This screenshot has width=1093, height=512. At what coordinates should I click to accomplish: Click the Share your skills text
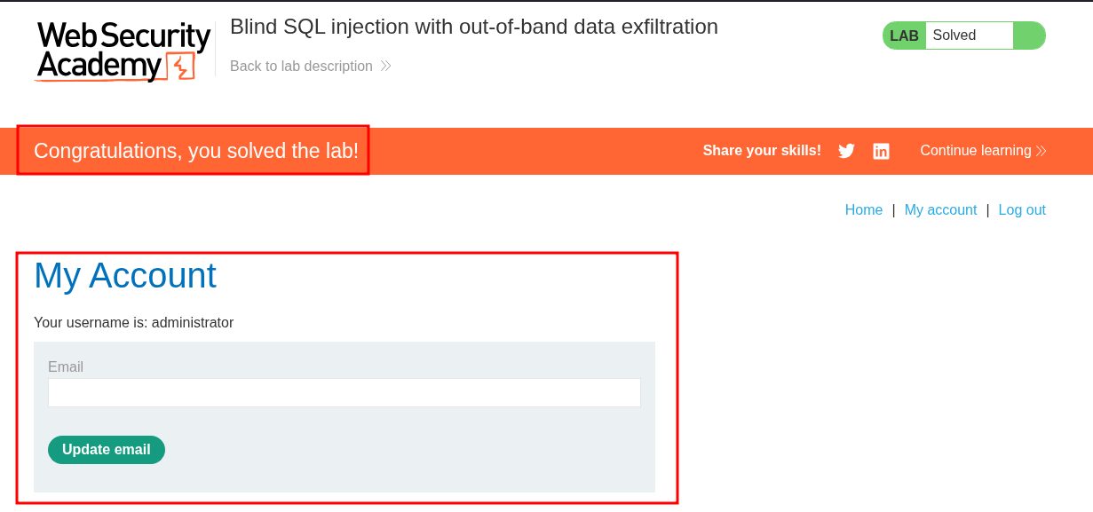(762, 151)
